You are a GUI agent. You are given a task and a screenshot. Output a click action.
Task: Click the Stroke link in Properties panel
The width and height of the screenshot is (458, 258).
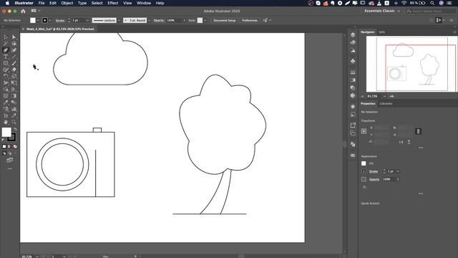[374, 171]
